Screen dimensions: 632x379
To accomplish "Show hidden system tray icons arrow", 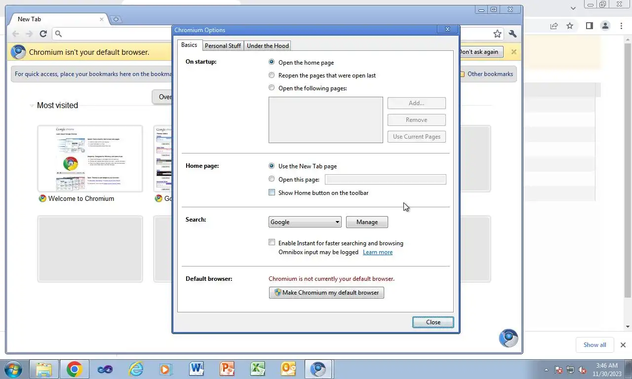I will click(x=546, y=370).
